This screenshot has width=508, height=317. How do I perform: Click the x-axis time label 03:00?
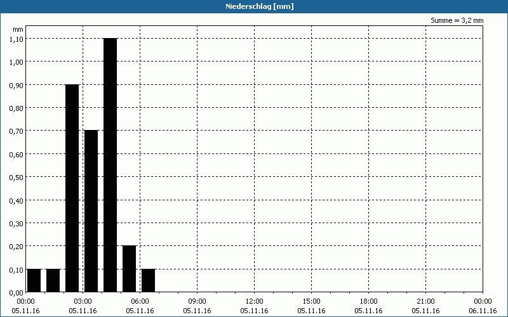click(x=83, y=302)
